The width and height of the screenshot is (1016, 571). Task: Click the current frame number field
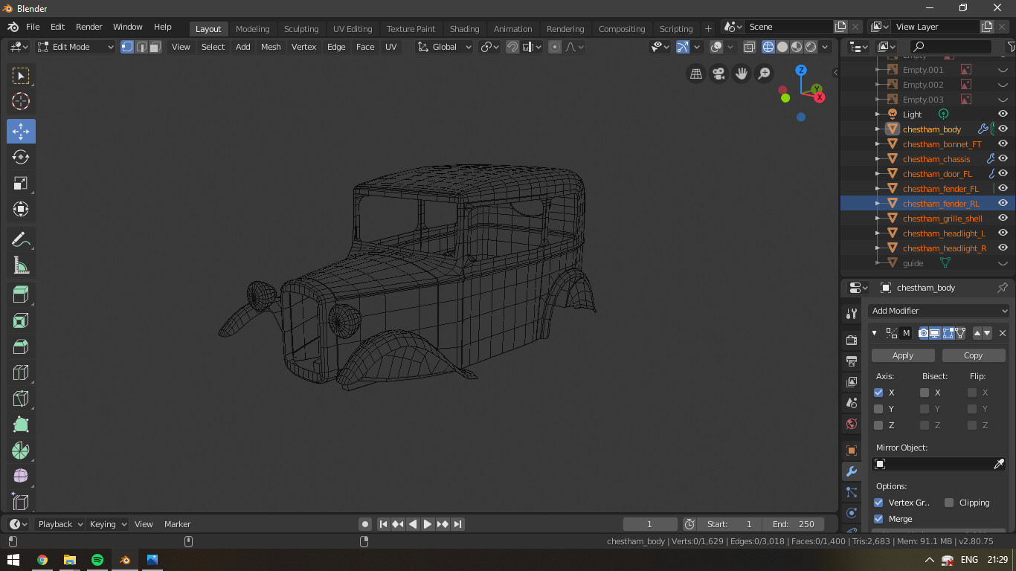coord(649,524)
